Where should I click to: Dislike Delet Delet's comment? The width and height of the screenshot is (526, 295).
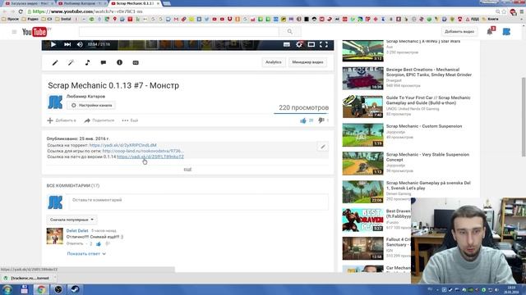tap(108, 244)
